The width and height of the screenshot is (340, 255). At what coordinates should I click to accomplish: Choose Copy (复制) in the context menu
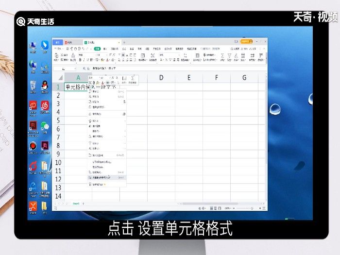pyautogui.click(x=107, y=91)
